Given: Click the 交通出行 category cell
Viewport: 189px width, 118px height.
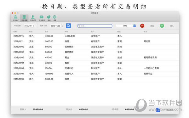Looking at the screenshot, I should coord(69,68).
